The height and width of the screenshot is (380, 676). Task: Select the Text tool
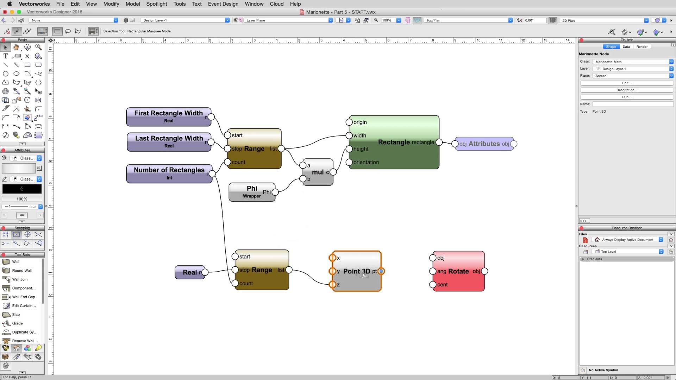point(5,56)
